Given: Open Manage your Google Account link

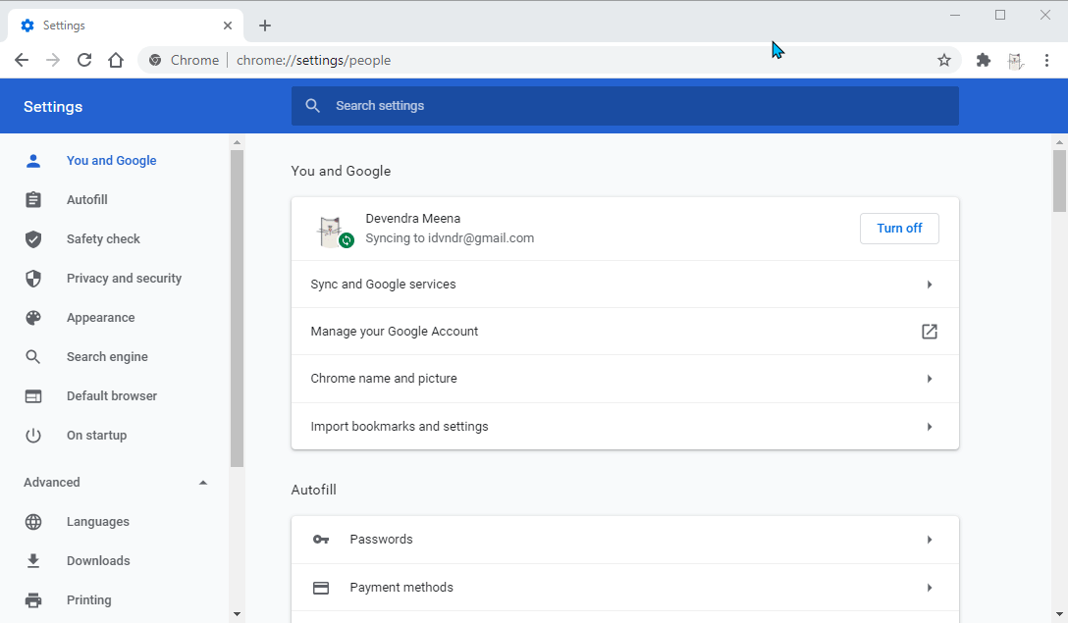Looking at the screenshot, I should 625,332.
